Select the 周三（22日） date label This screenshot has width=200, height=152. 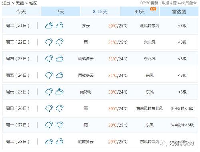coord(18,42)
